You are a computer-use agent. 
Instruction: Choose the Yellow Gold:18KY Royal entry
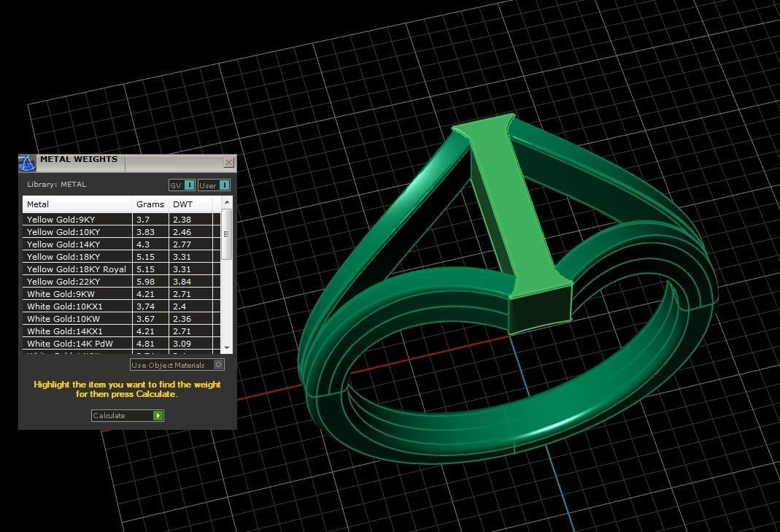click(76, 269)
